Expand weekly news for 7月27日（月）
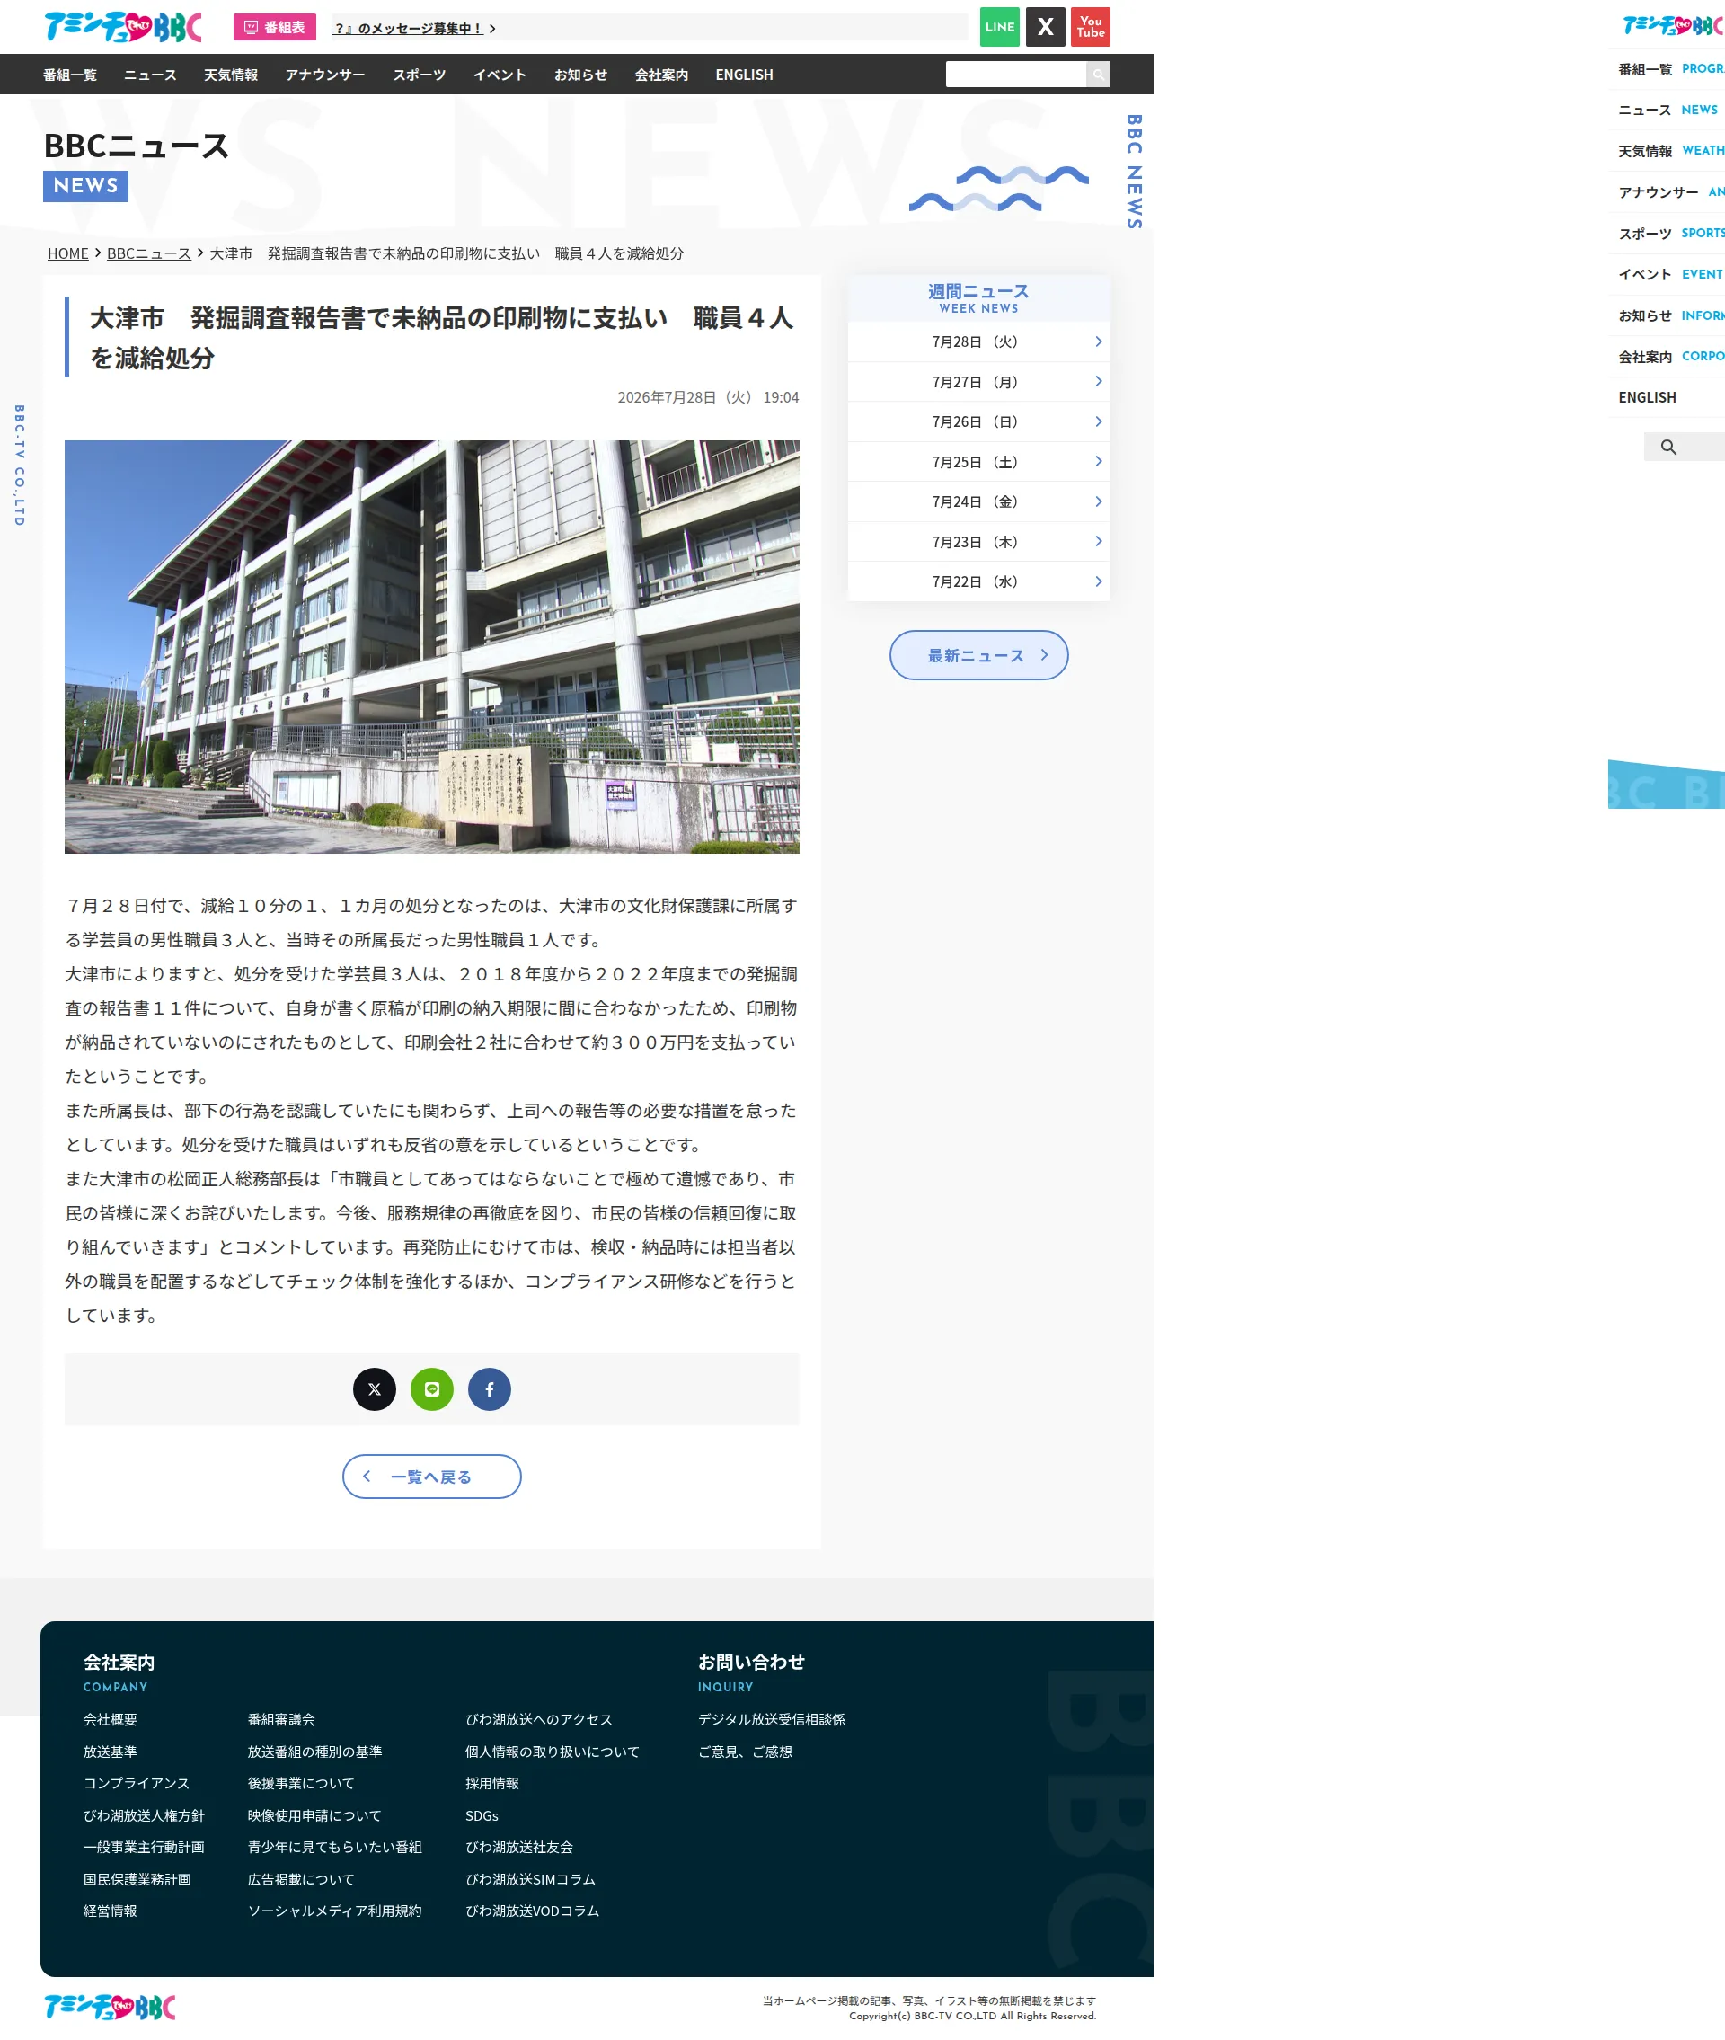1725x2040 pixels. 977,381
